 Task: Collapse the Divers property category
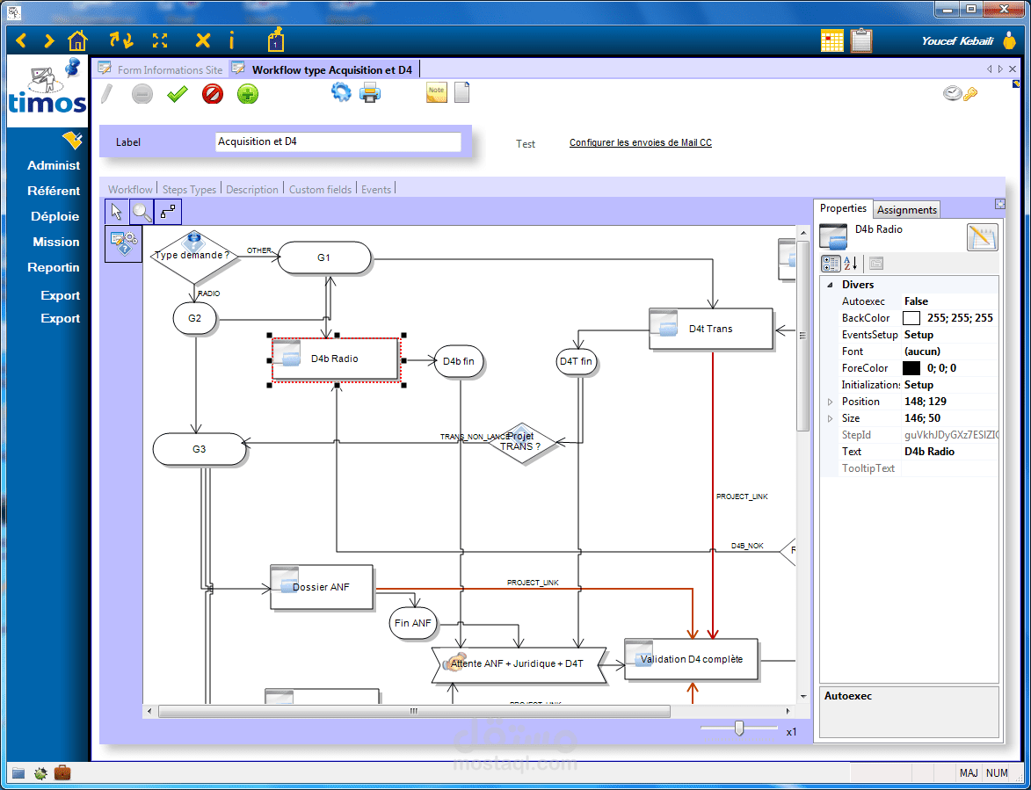pos(830,285)
